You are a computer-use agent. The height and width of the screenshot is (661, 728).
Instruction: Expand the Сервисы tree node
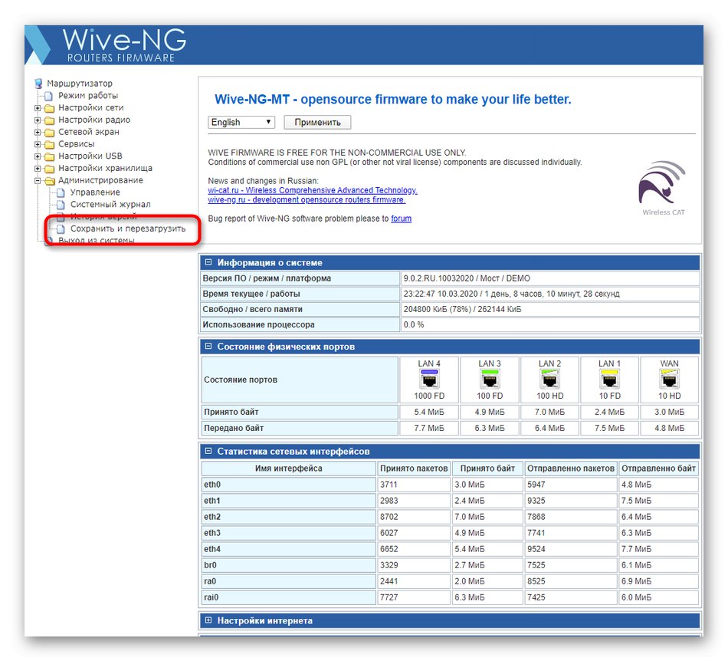[x=38, y=144]
